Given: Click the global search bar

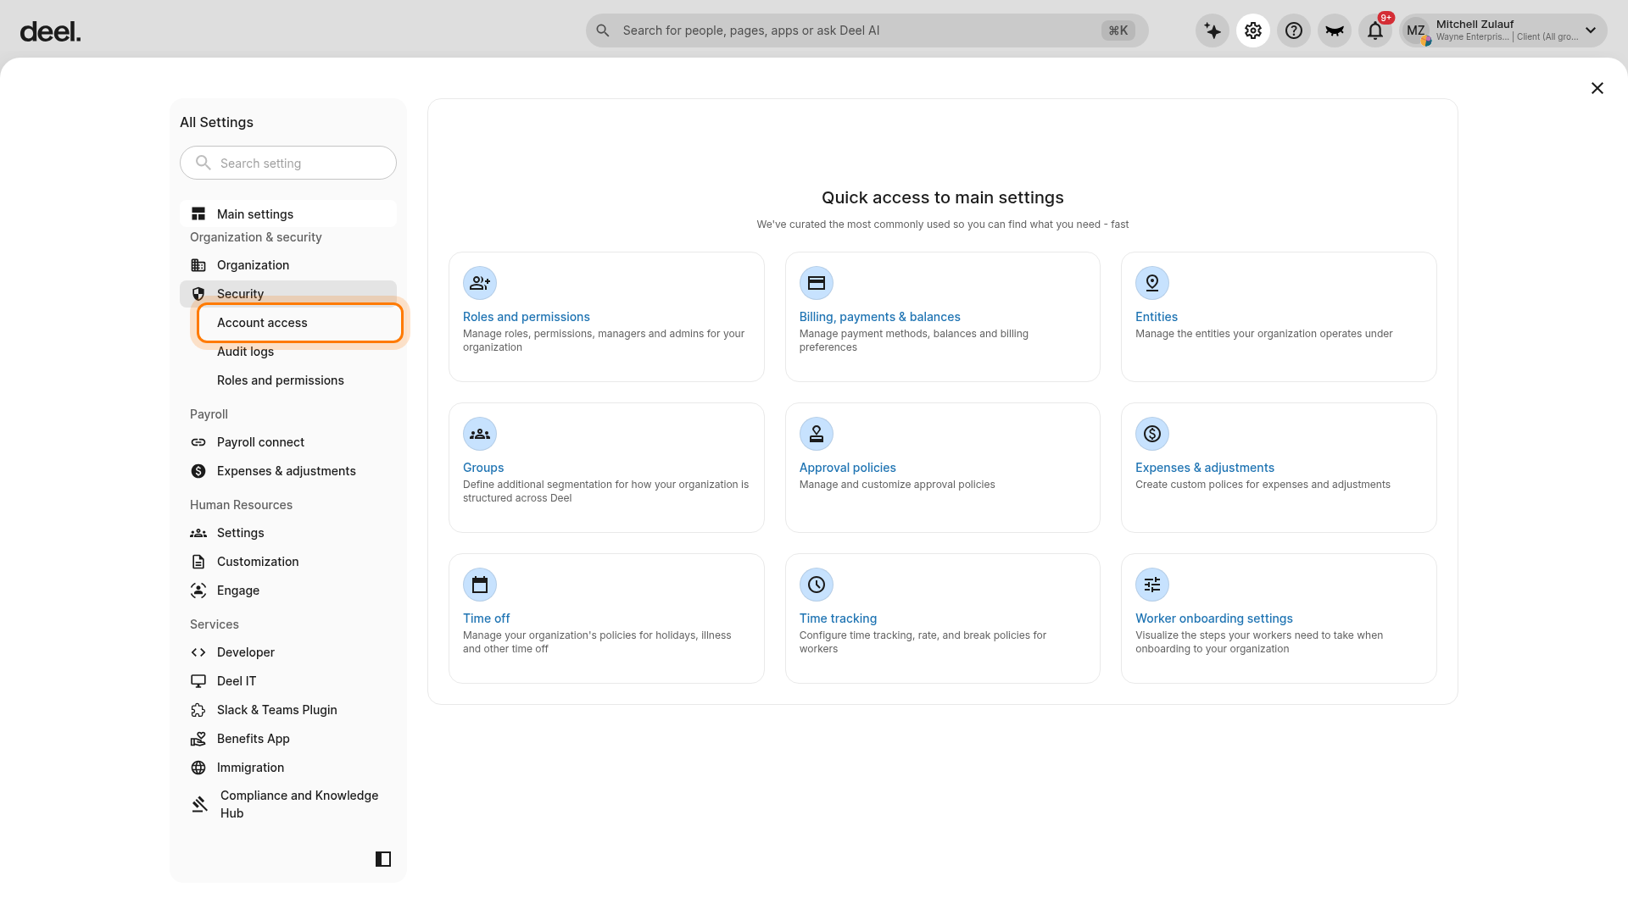Looking at the screenshot, I should click(x=867, y=30).
